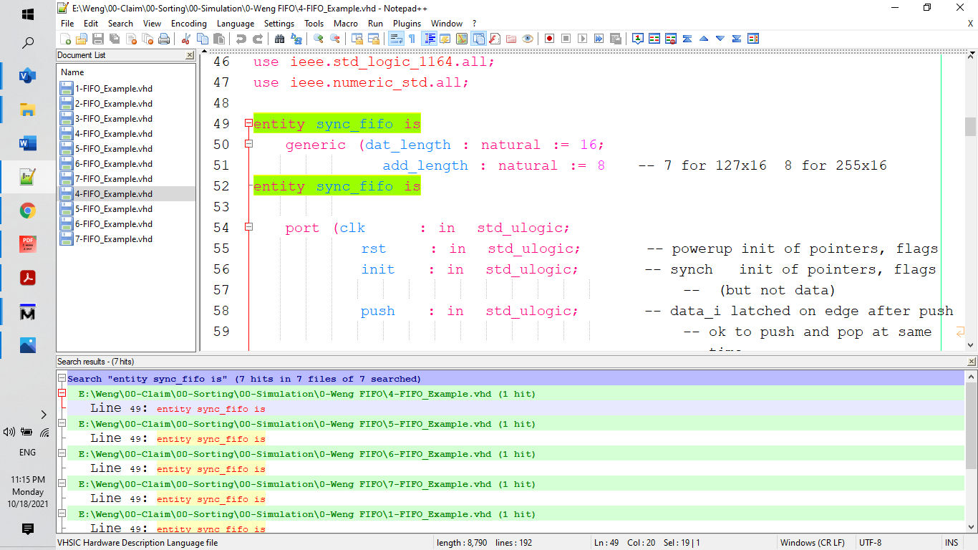Screen dimensions: 978x550
Task: Toggle the Document List panel button
Action: [x=478, y=39]
